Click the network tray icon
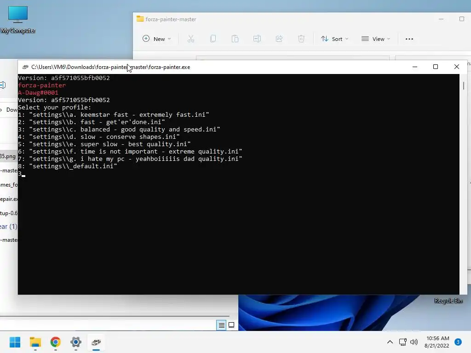The height and width of the screenshot is (353, 471). tap(403, 342)
